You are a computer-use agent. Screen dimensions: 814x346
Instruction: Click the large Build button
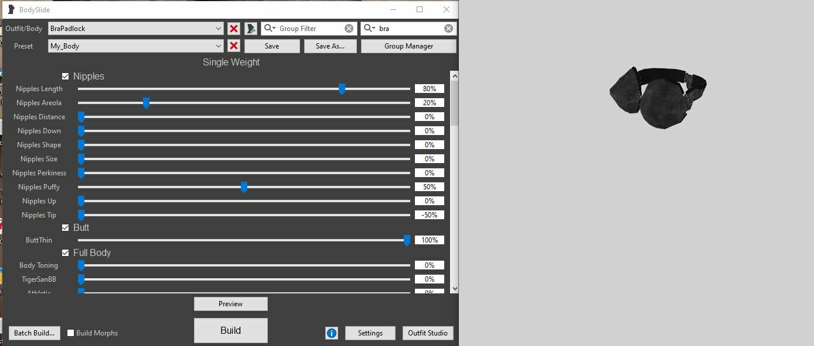(x=231, y=330)
